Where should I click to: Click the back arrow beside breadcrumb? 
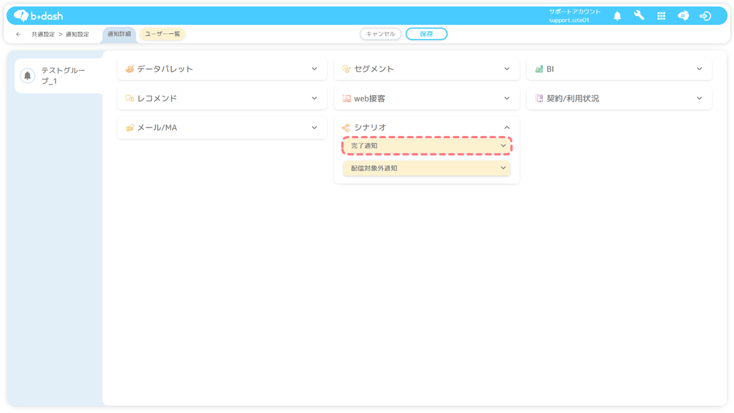pyautogui.click(x=18, y=34)
